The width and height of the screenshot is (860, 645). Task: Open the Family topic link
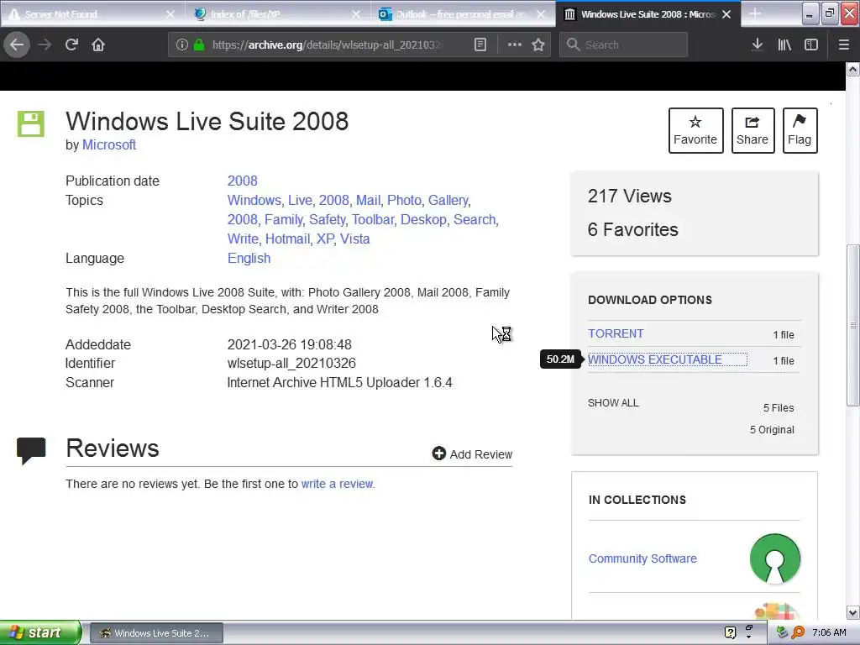(x=283, y=219)
